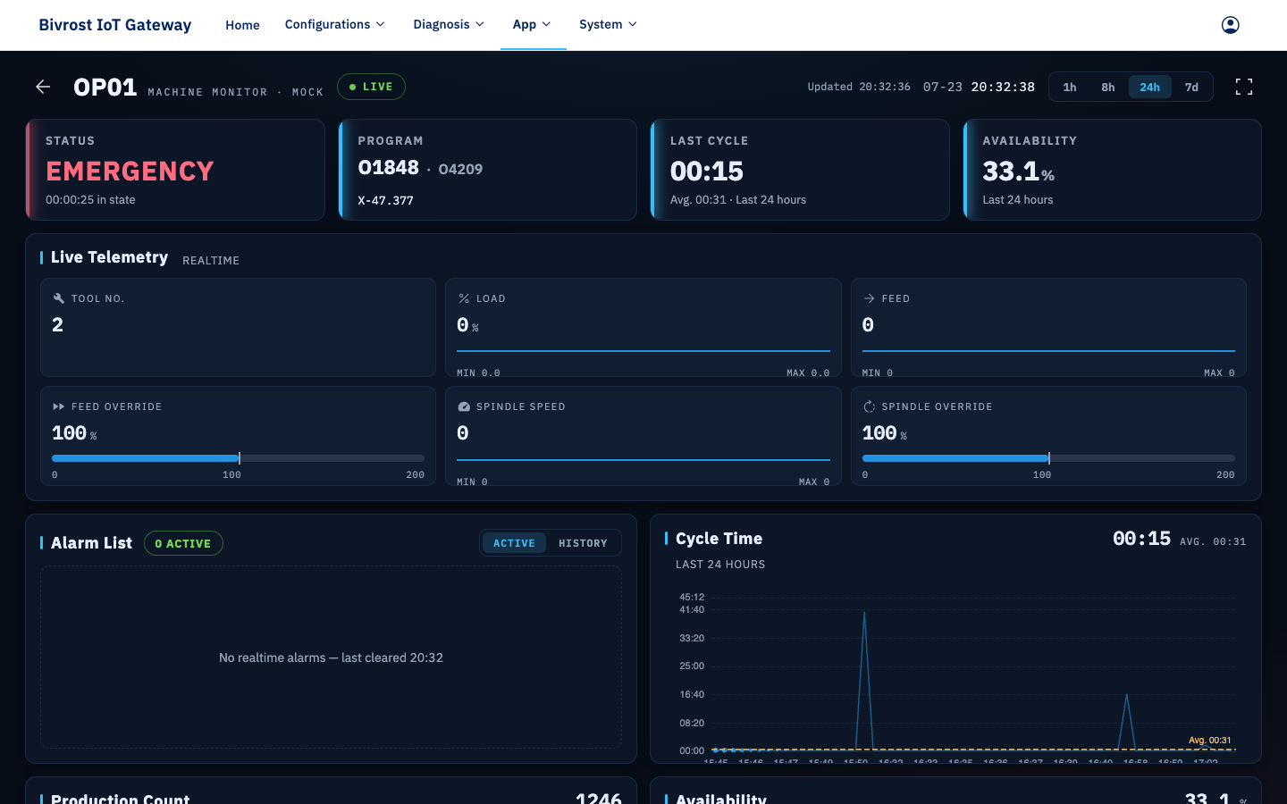Click the wrench icon beside Tool No.

[x=59, y=298]
